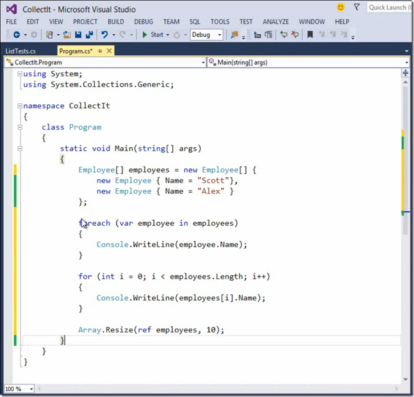Open the EDIT menu
The height and width of the screenshot is (397, 414).
point(33,22)
